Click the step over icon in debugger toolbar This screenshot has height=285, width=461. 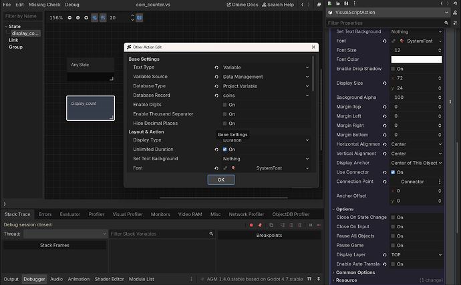(x=291, y=225)
